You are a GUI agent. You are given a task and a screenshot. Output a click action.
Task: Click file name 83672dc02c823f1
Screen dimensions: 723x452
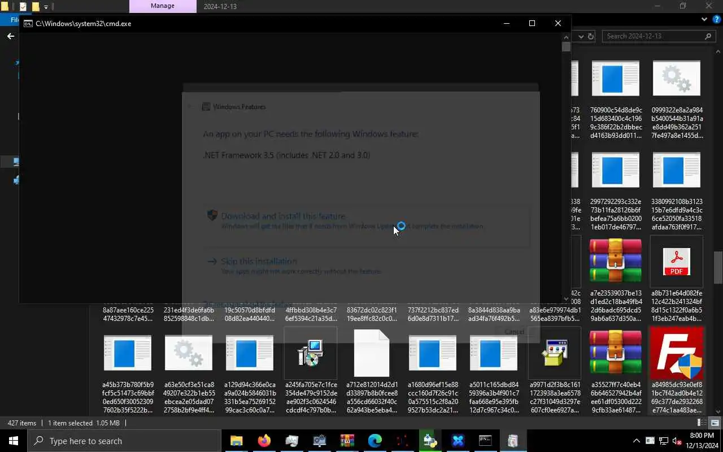point(371,314)
